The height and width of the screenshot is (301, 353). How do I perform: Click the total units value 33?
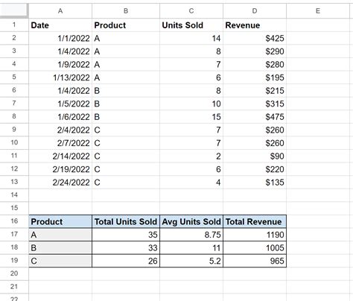(x=126, y=248)
